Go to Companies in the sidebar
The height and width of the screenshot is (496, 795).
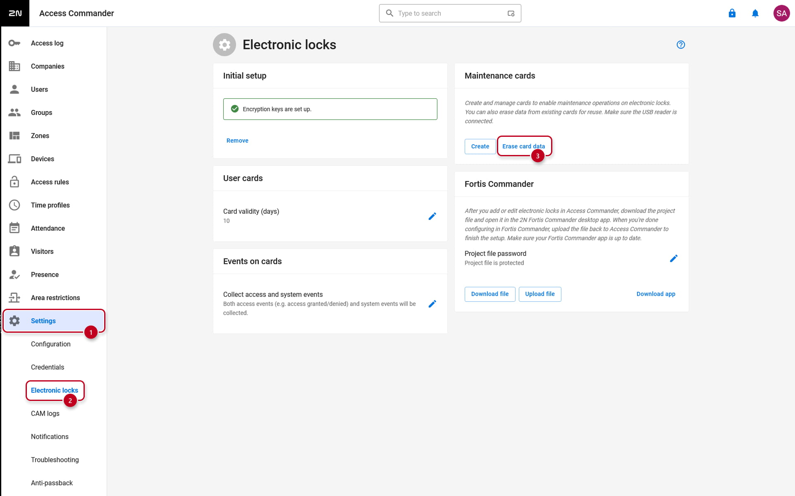pos(54,66)
